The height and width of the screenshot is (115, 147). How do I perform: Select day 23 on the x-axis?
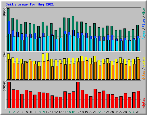pyautogui.click(x=103, y=112)
